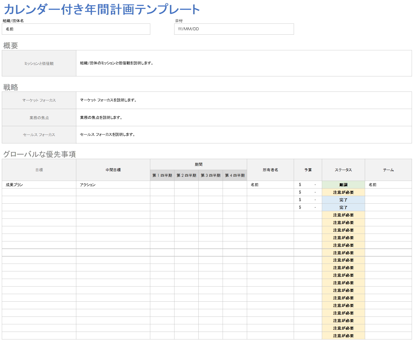Select the title カレンダー付き年間計画テンプレート

click(102, 9)
